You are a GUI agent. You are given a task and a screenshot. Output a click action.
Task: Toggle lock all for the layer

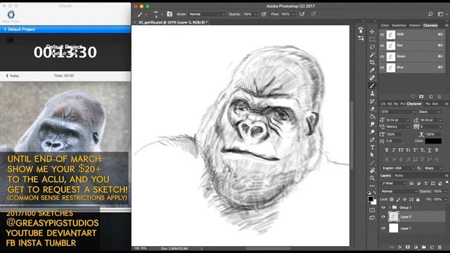(x=418, y=200)
